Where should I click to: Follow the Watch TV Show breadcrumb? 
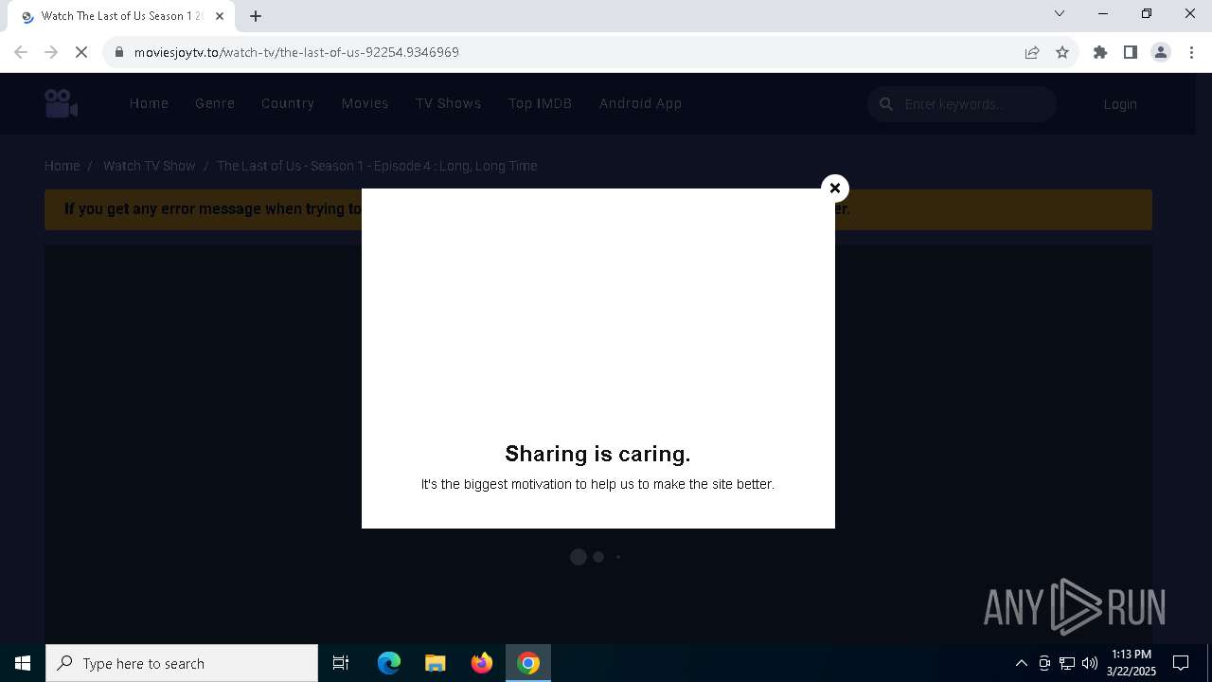(150, 166)
